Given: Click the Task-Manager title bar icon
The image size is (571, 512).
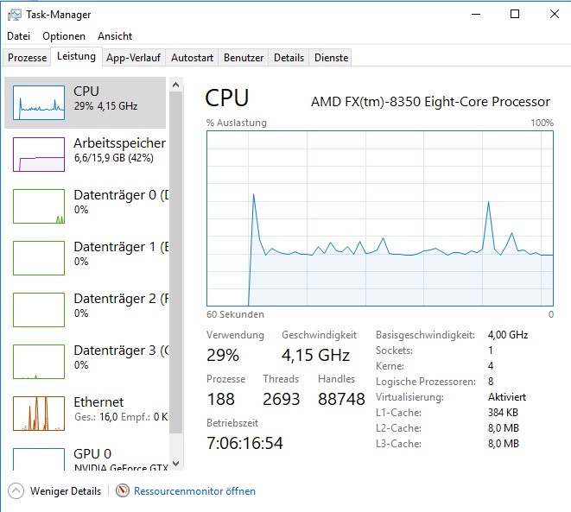Looking at the screenshot, I should point(15,14).
